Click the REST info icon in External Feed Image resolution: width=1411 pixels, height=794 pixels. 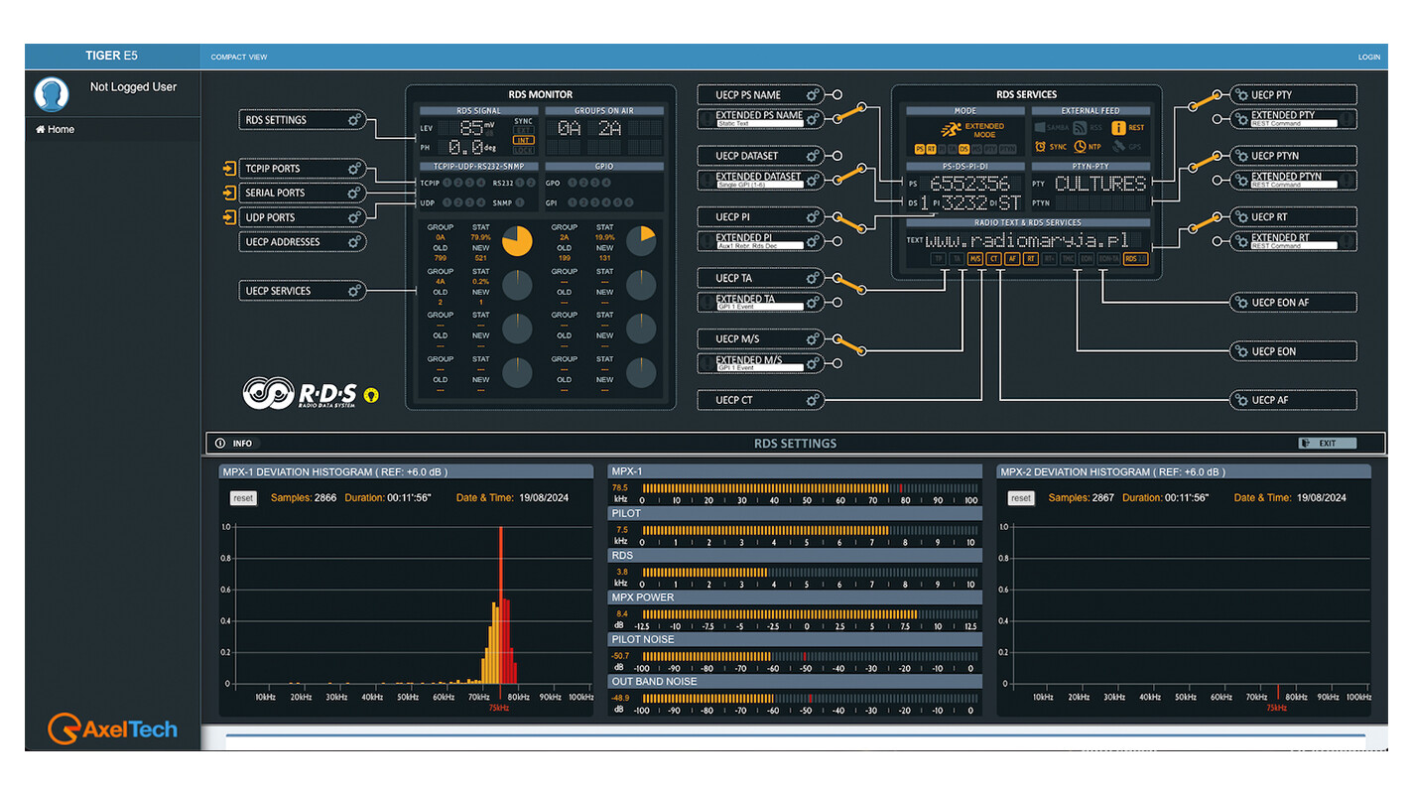(1118, 127)
